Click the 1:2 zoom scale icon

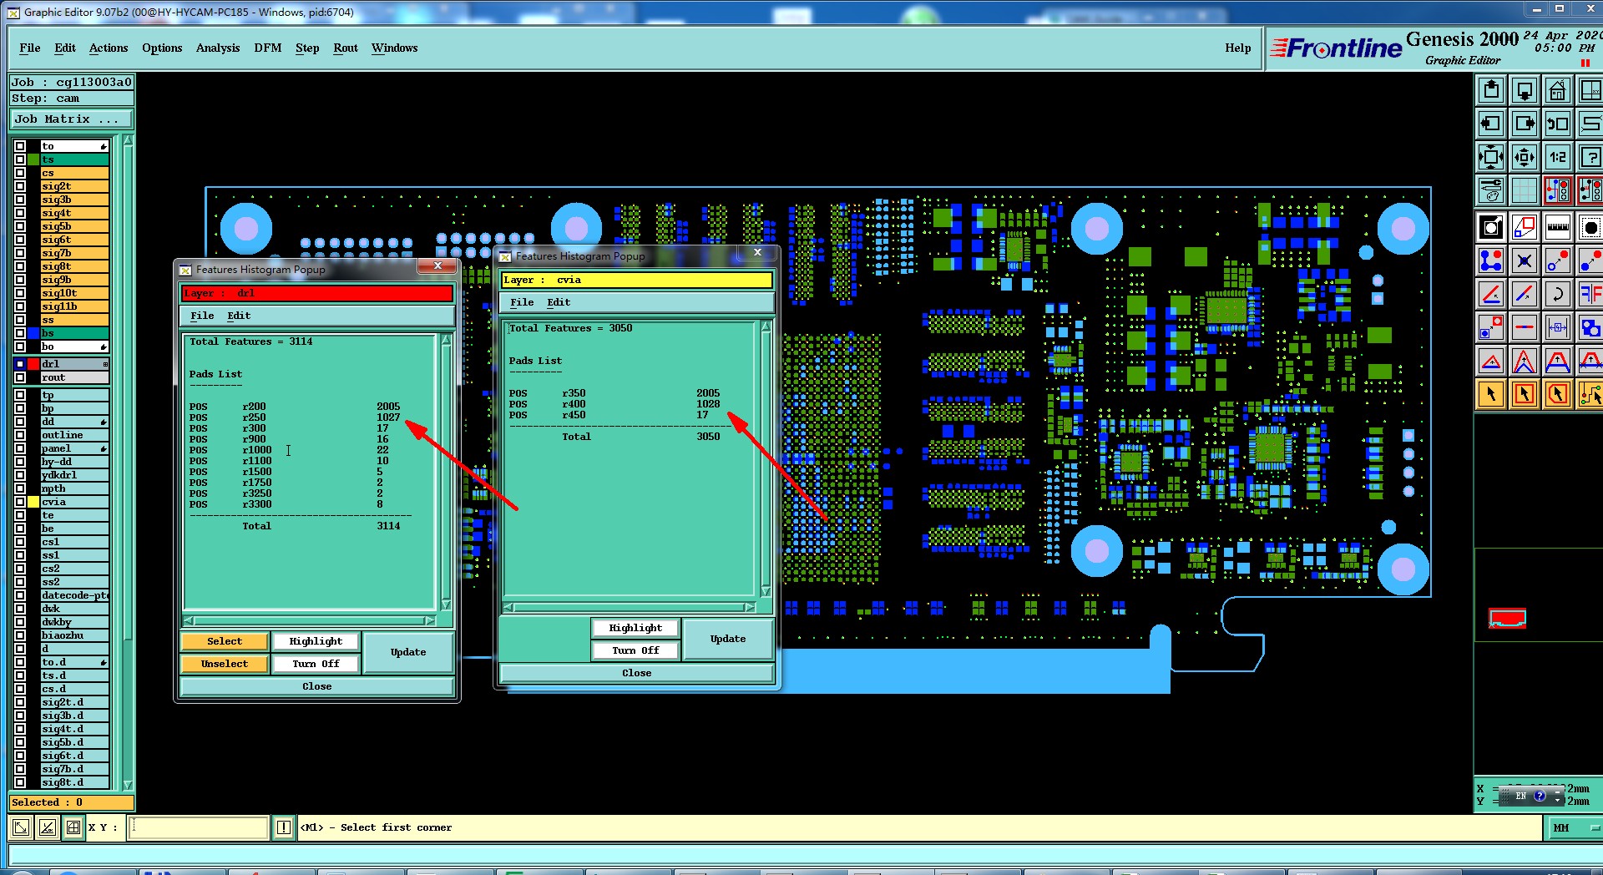click(x=1558, y=157)
